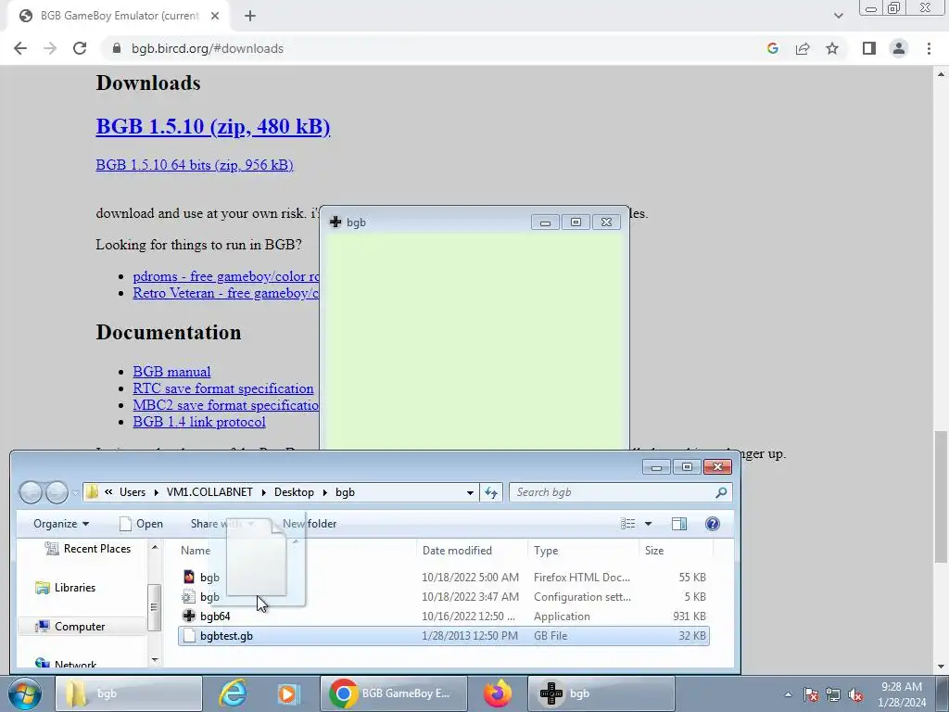
Task: Select the bgb Firefox HTML document
Action: coord(444,577)
